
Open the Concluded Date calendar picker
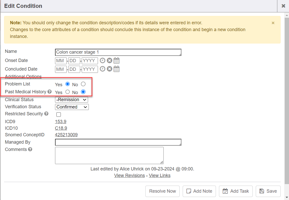coord(116,69)
